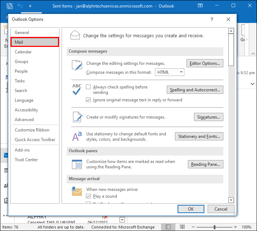Uncheck Play a sound checkbox

88,196
